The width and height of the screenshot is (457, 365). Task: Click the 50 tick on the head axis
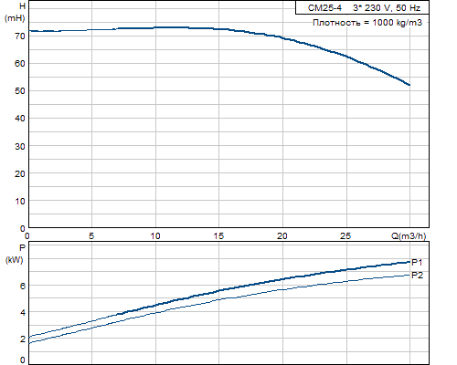pyautogui.click(x=20, y=91)
